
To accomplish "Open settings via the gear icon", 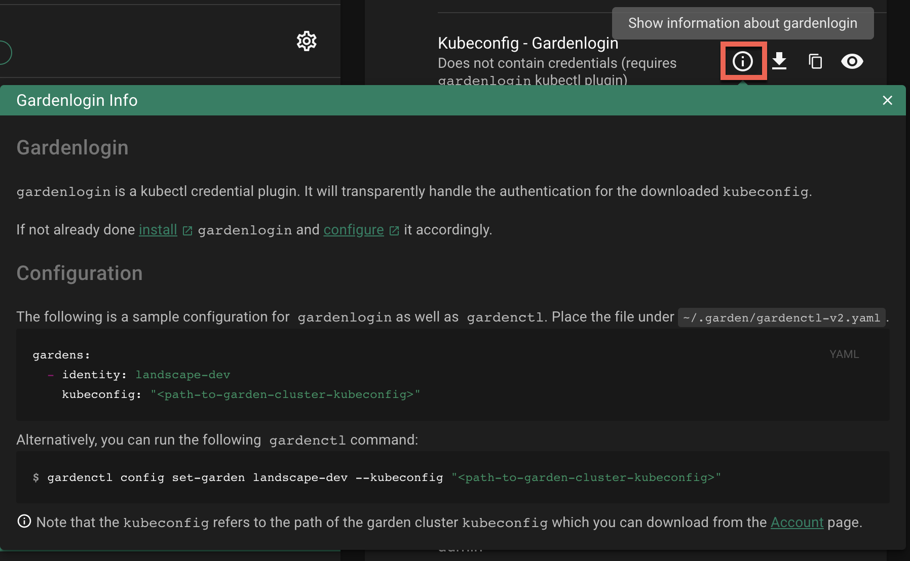I will [307, 41].
